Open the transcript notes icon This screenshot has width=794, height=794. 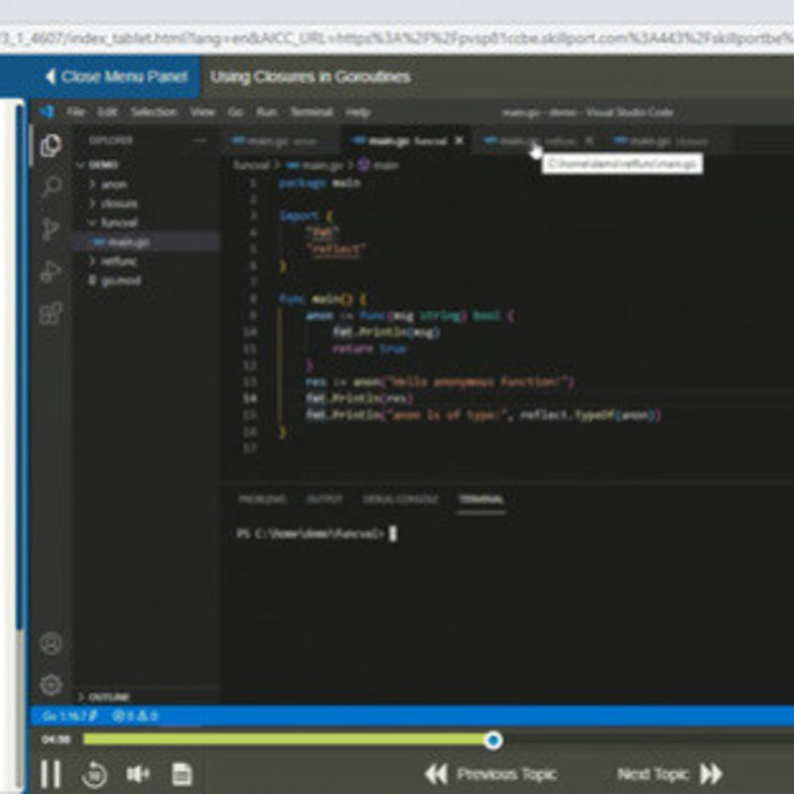pos(182,774)
